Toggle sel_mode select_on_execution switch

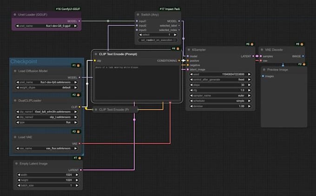158,40
